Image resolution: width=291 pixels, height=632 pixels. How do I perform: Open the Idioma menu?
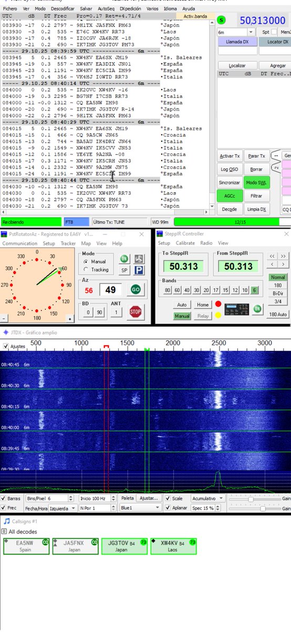coord(170,9)
